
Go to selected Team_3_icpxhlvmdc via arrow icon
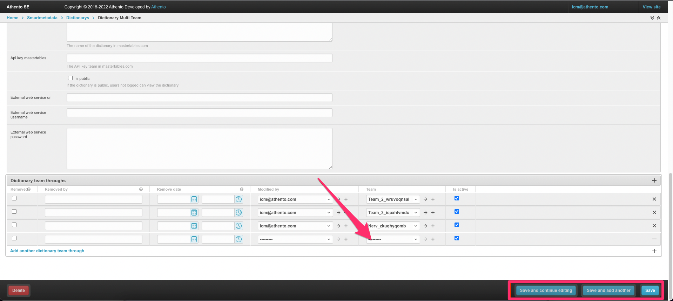pyautogui.click(x=425, y=213)
